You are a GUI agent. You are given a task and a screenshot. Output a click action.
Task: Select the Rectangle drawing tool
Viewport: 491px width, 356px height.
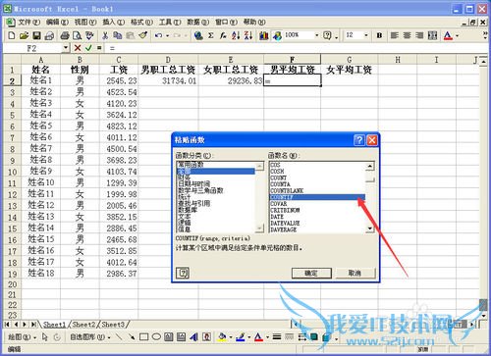click(143, 336)
